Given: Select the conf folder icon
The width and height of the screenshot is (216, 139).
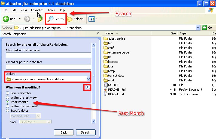Looking at the screenshot, I should (106, 48).
